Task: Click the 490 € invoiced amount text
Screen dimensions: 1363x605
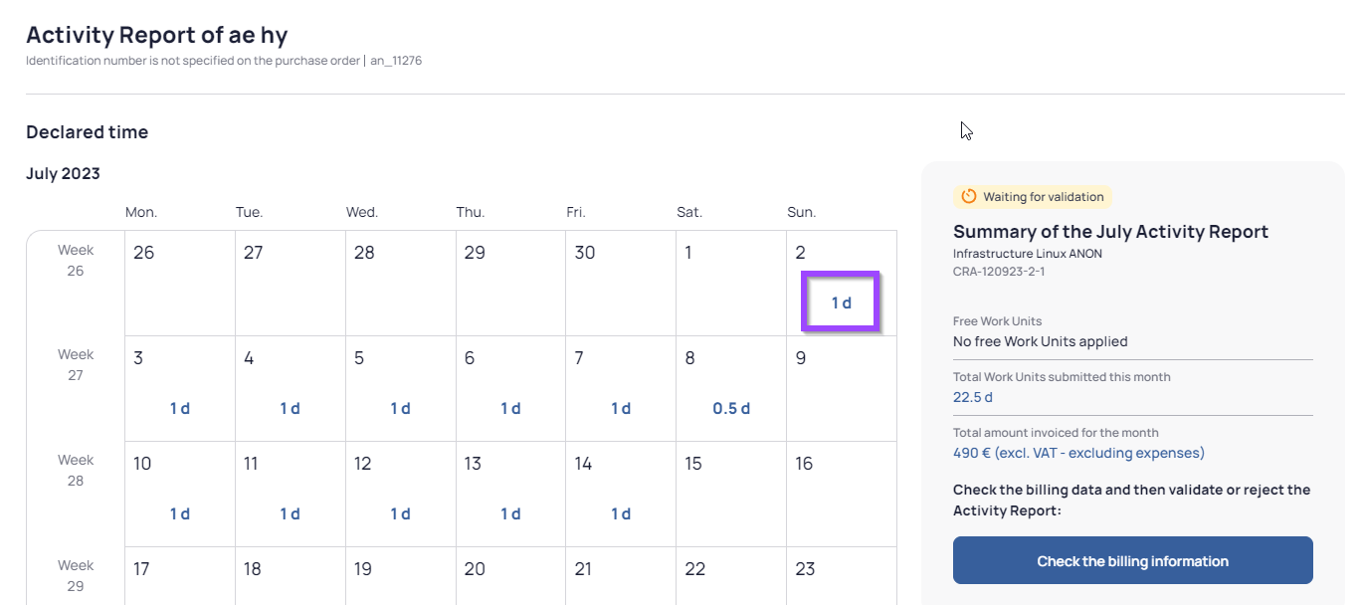Action: click(x=1078, y=453)
